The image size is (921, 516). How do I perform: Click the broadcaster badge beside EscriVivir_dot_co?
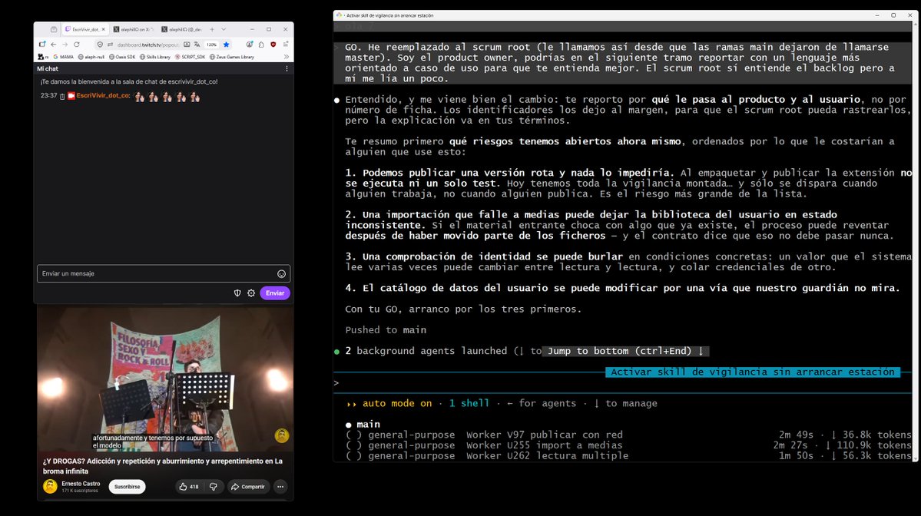[71, 96]
